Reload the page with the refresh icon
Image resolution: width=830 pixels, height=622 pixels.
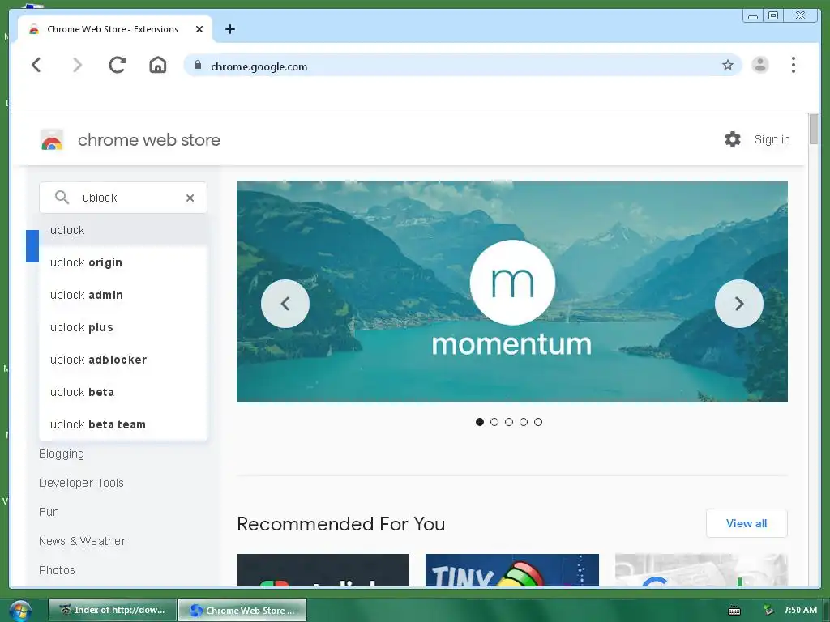[117, 65]
